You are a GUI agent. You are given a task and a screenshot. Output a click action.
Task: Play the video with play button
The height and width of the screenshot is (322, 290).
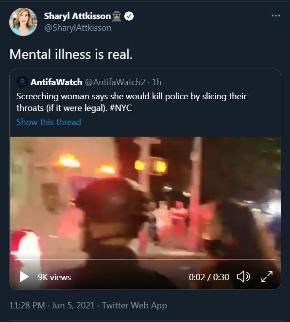[24, 277]
